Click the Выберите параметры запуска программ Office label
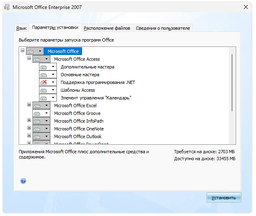The image size is (256, 216). point(66,40)
